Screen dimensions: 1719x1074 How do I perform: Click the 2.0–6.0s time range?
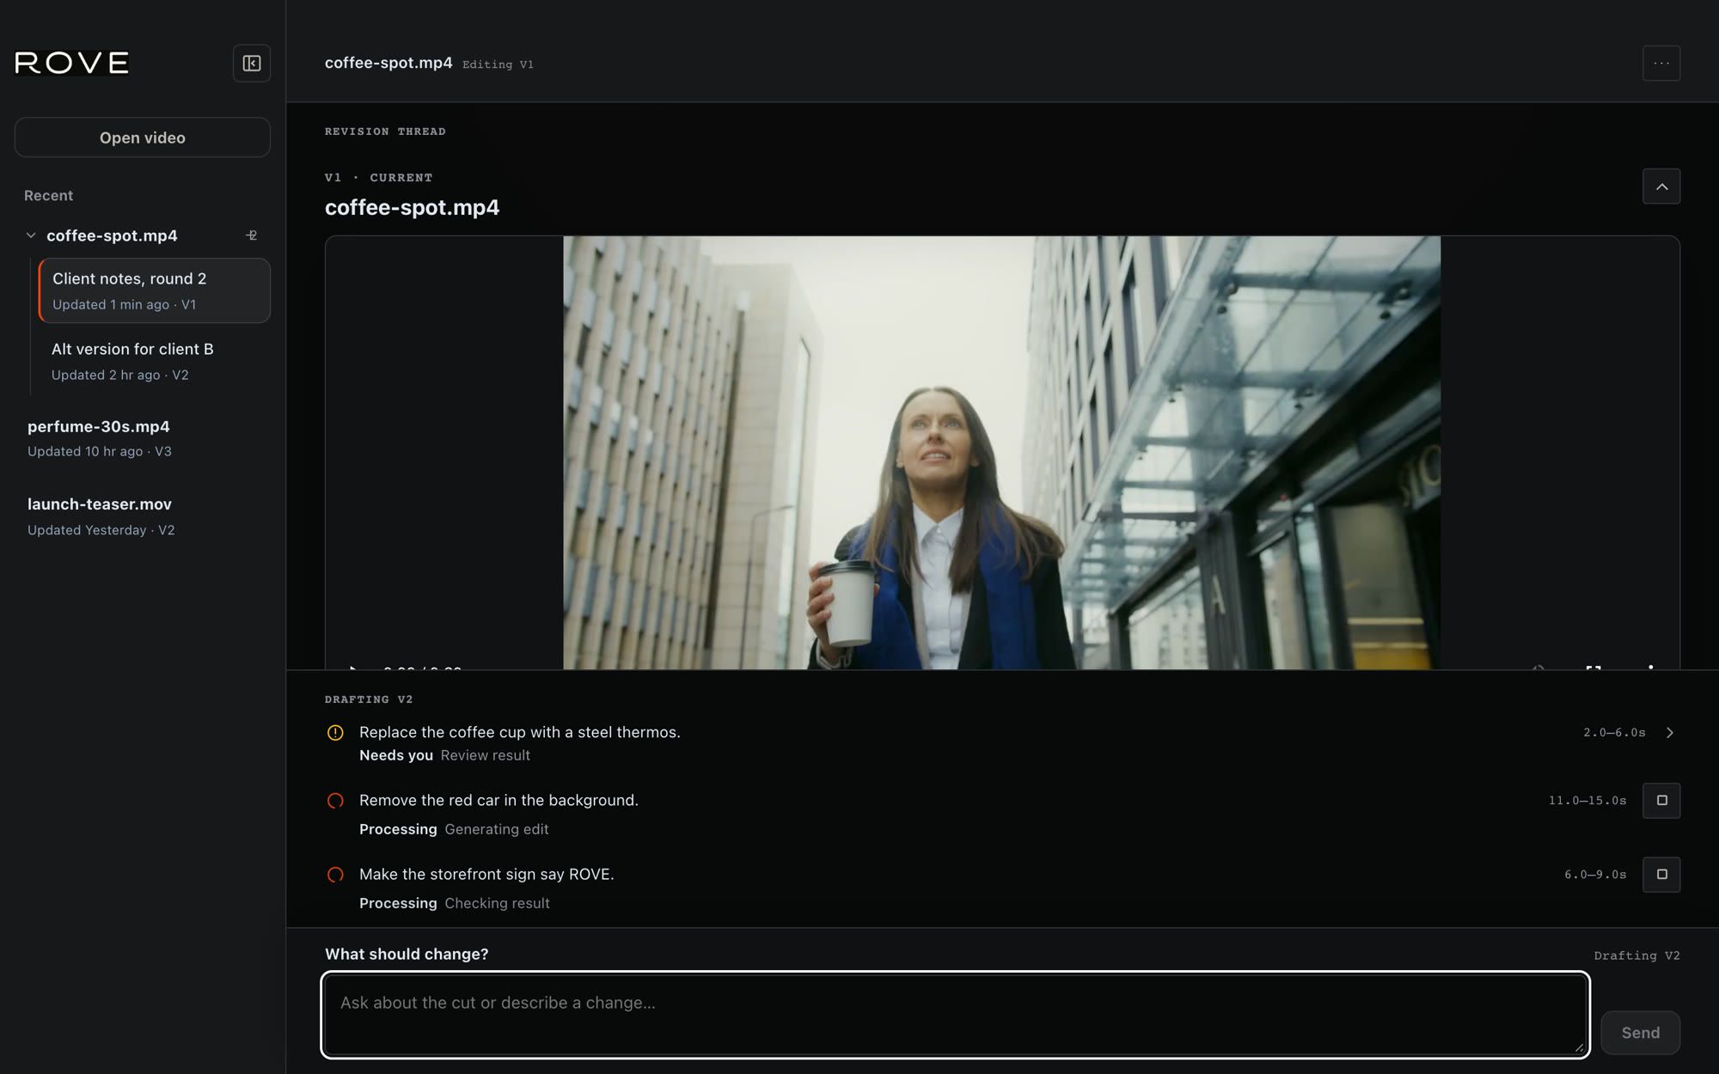tap(1614, 733)
